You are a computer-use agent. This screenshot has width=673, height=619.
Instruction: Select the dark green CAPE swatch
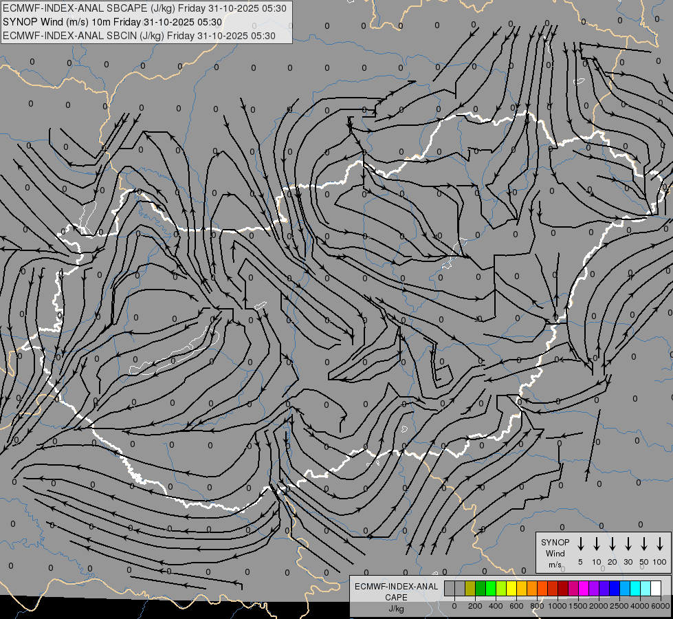481,588
